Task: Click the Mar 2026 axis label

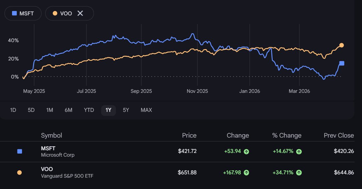Action: (x=299, y=91)
